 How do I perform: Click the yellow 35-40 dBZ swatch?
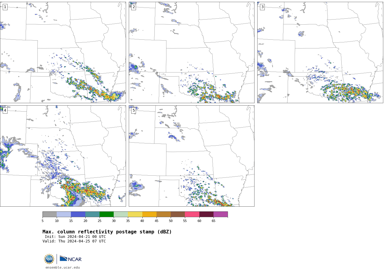[135, 214]
